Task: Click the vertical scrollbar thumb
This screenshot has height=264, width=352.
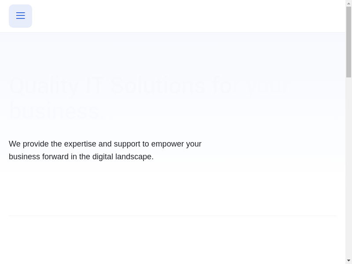Action: pyautogui.click(x=349, y=42)
